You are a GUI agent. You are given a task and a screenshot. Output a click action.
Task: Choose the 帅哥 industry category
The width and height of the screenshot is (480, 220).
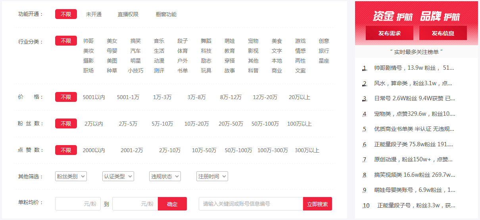88,41
